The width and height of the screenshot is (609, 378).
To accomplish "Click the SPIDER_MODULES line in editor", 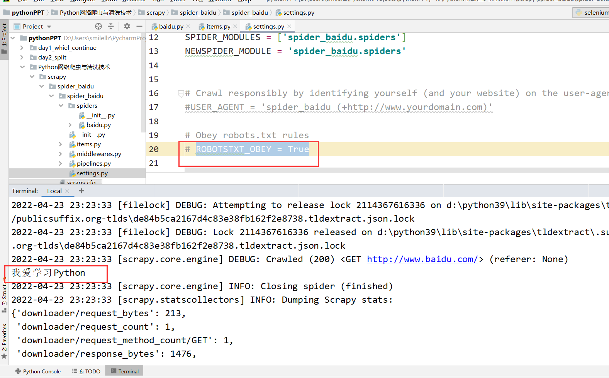I will point(295,37).
